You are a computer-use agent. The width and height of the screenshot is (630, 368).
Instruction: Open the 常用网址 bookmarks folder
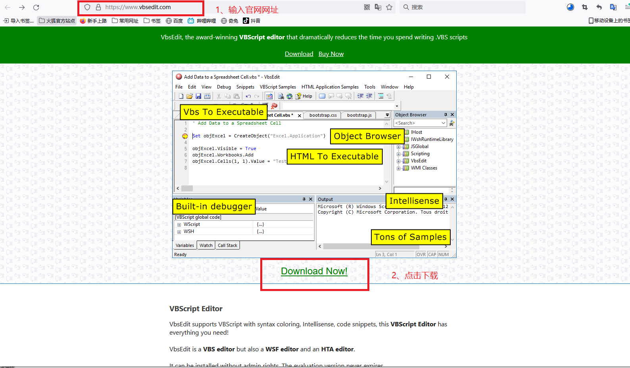tap(125, 21)
